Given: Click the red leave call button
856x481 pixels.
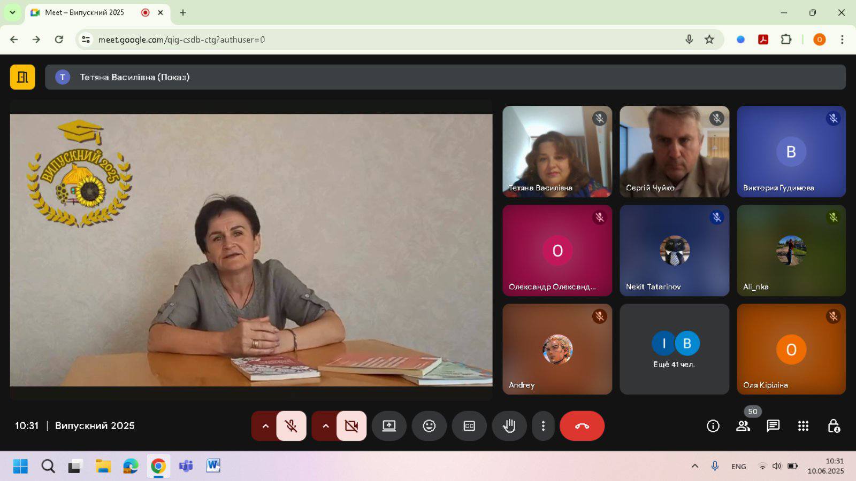Looking at the screenshot, I should point(582,426).
